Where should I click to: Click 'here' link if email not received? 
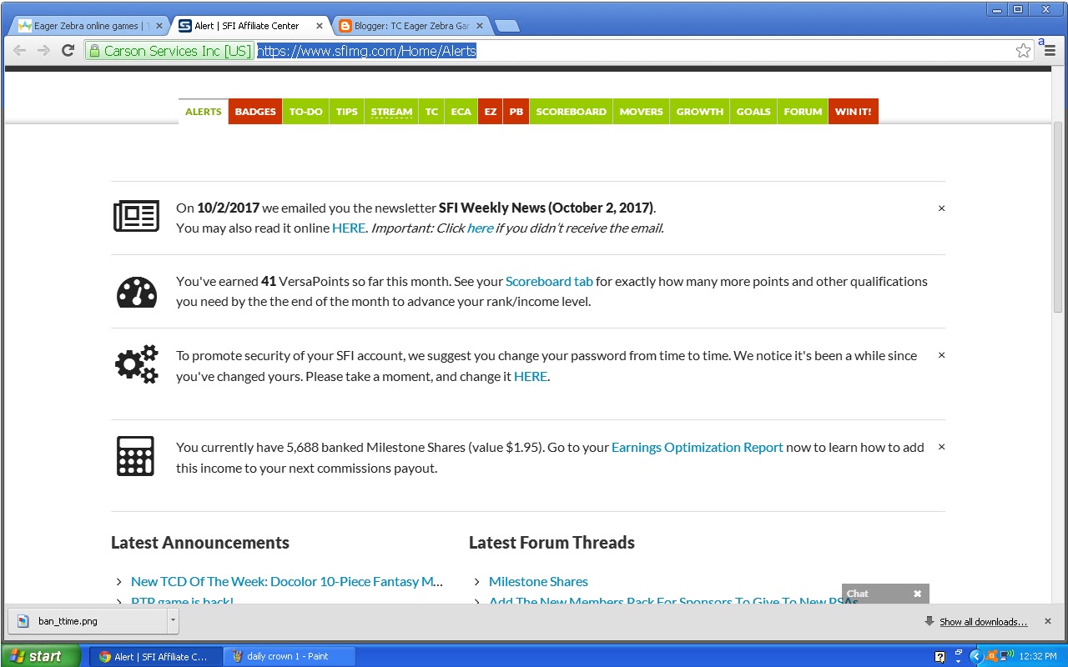pyautogui.click(x=480, y=228)
